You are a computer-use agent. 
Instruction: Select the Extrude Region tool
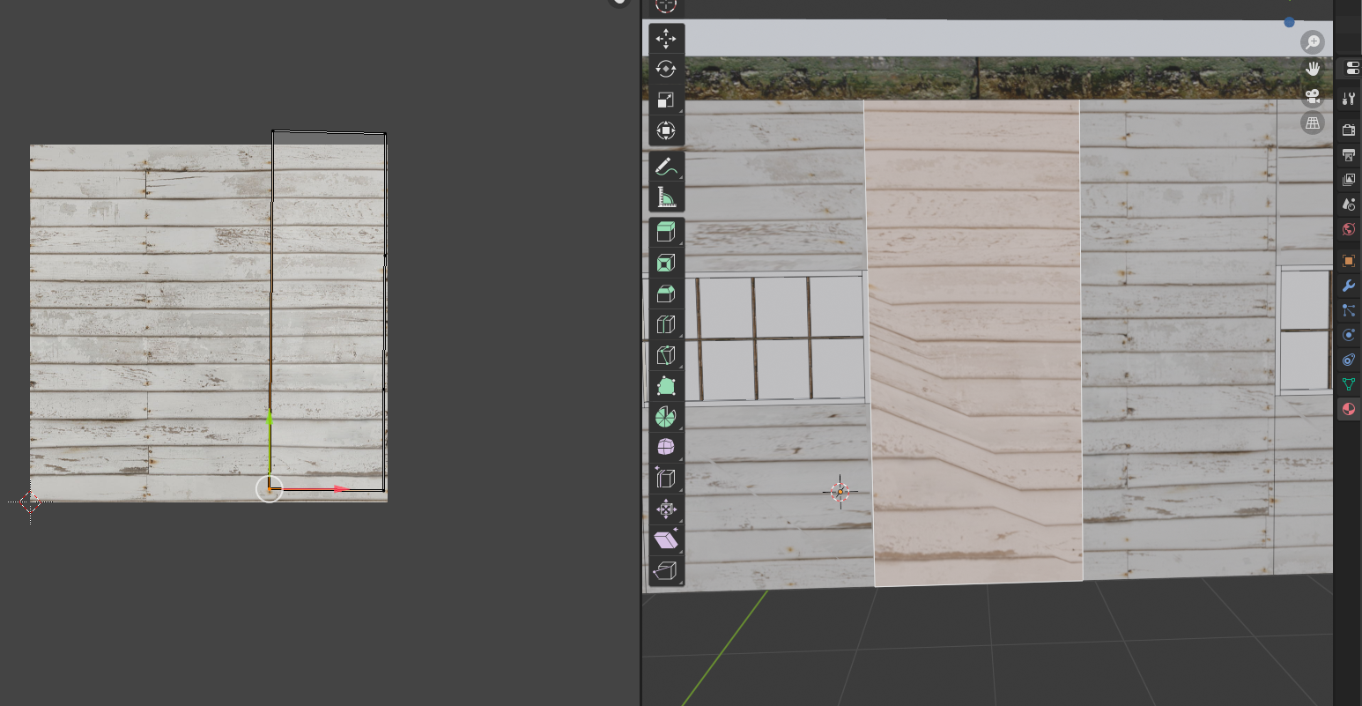click(666, 233)
